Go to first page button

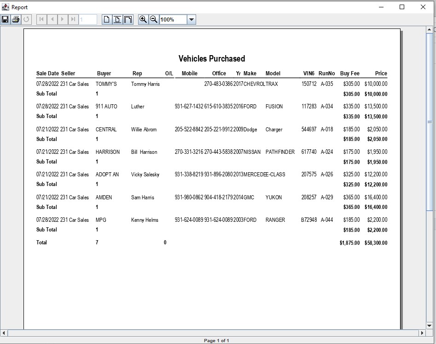coord(41,19)
